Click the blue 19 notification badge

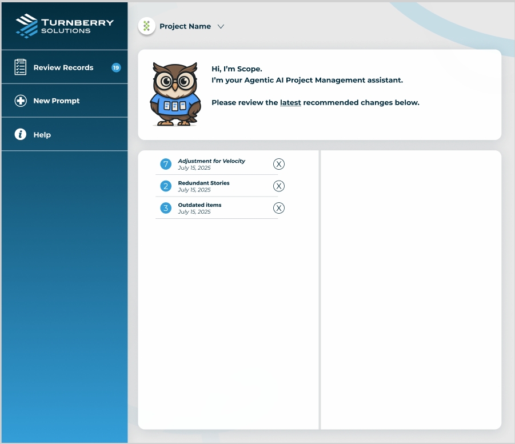tap(116, 67)
